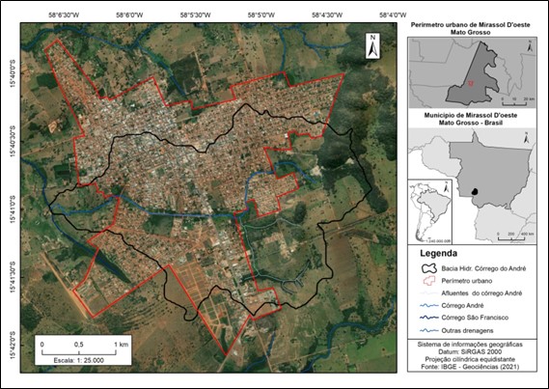
Task: Click the north arrow in the municipality inset
Action: tap(531, 46)
